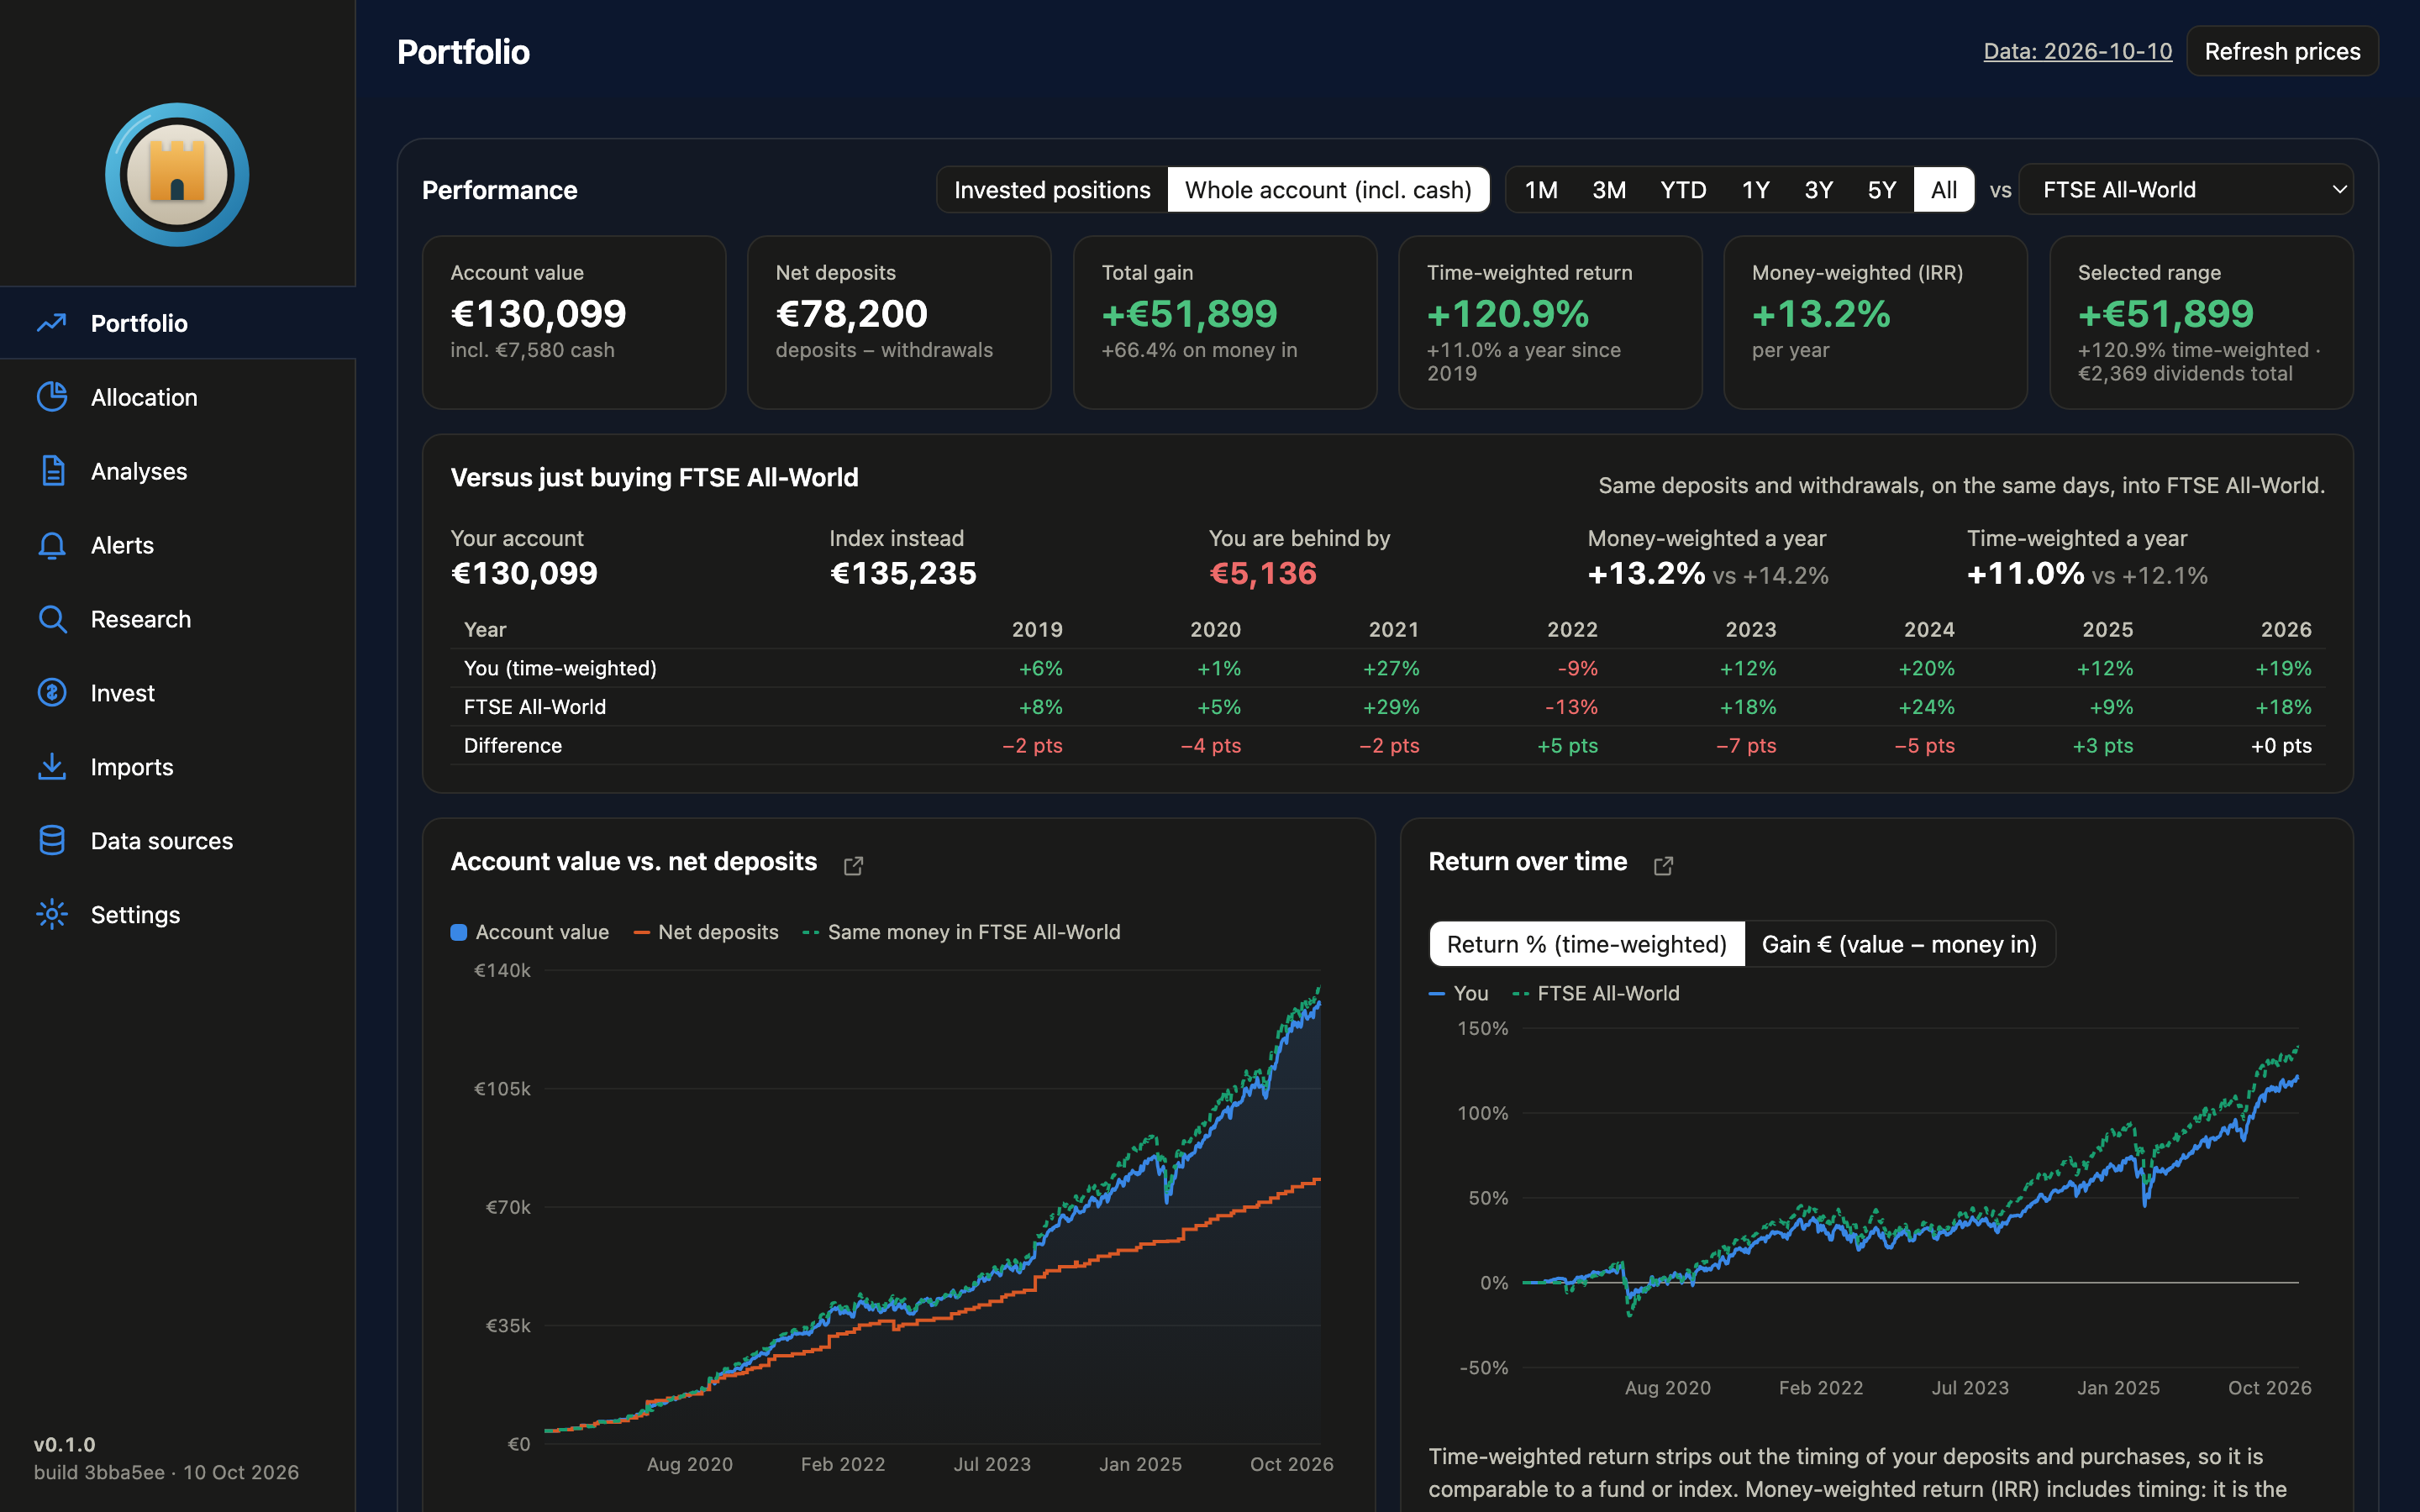Open the Allocation menu label

(144, 397)
